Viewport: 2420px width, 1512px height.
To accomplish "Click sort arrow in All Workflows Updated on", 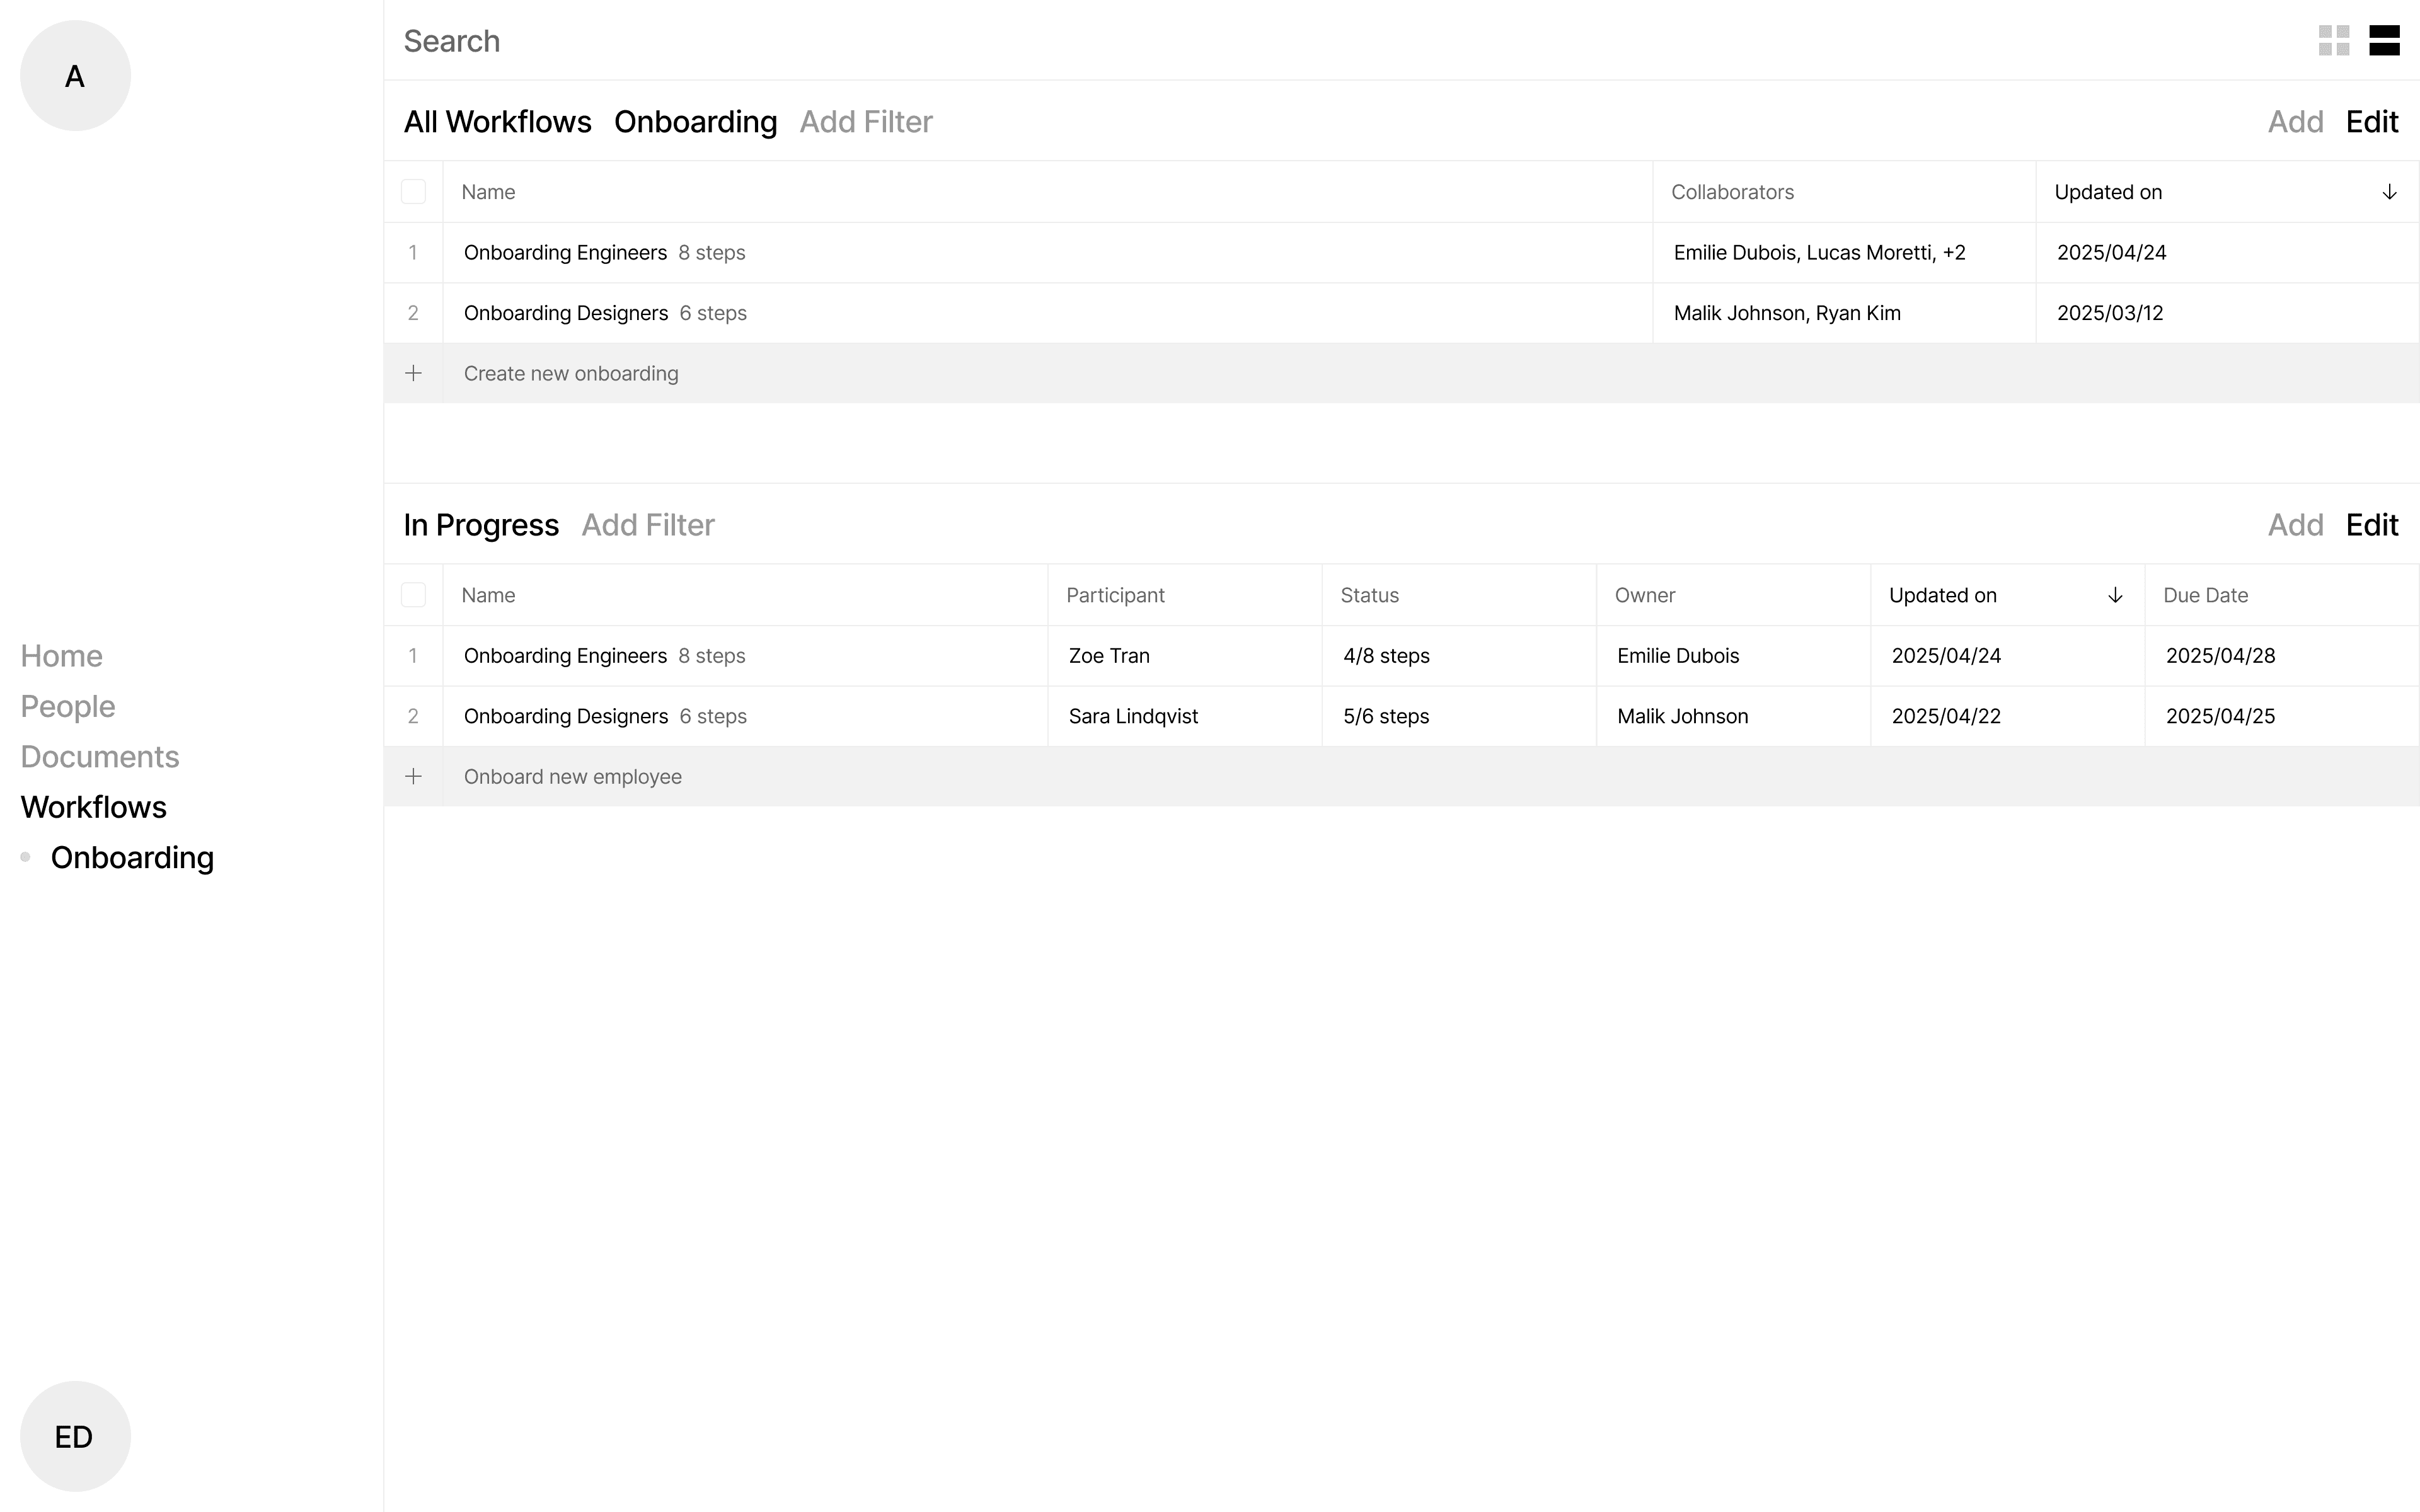I will [2389, 192].
